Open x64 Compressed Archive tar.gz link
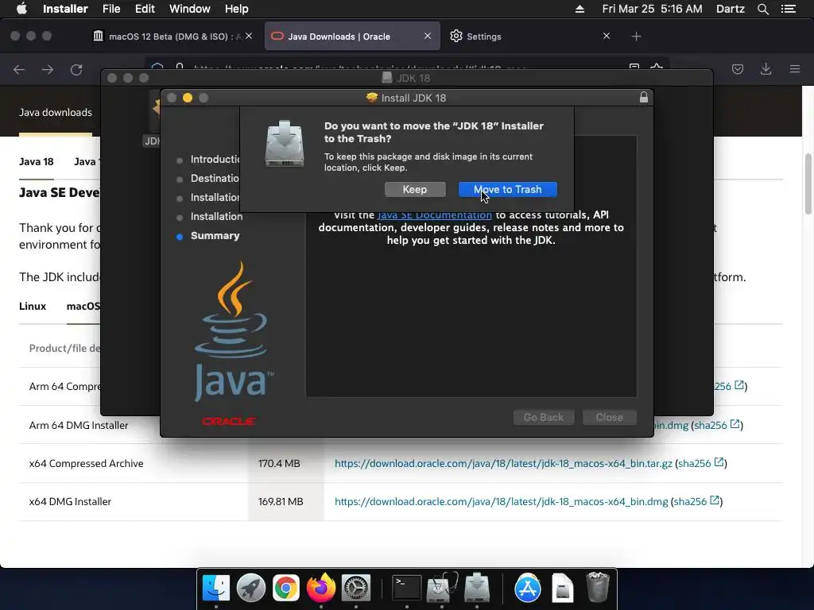814x610 pixels. click(503, 463)
